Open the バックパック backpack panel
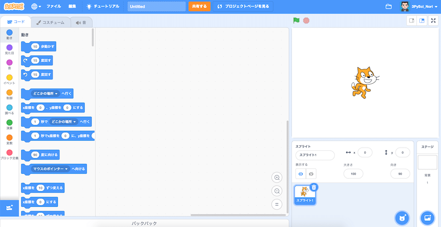441x227 pixels. (144, 223)
